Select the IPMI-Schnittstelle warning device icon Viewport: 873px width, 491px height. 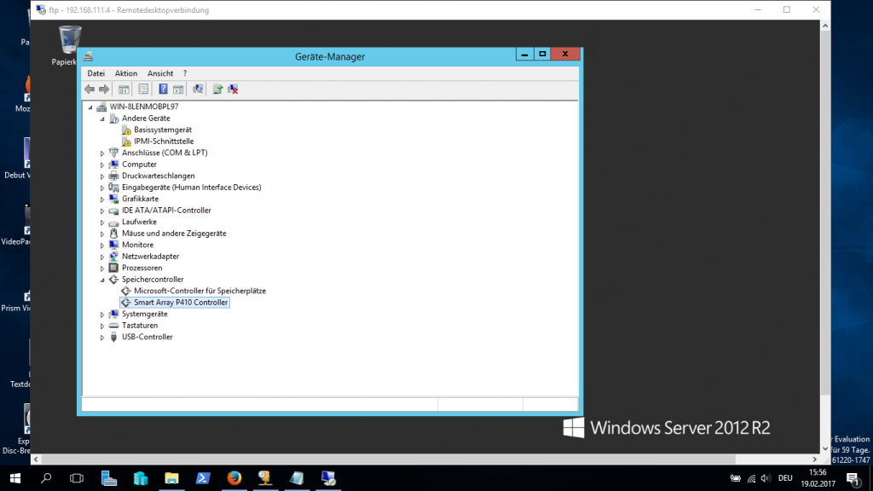pyautogui.click(x=126, y=142)
